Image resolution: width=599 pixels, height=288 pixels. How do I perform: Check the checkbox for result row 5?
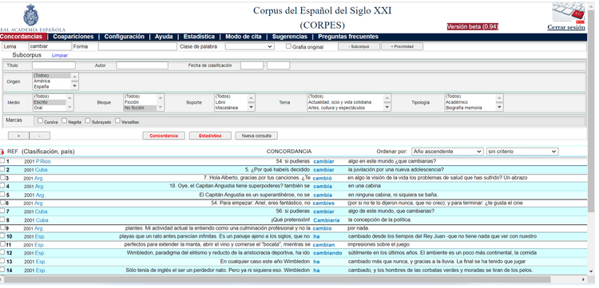(x=2, y=194)
